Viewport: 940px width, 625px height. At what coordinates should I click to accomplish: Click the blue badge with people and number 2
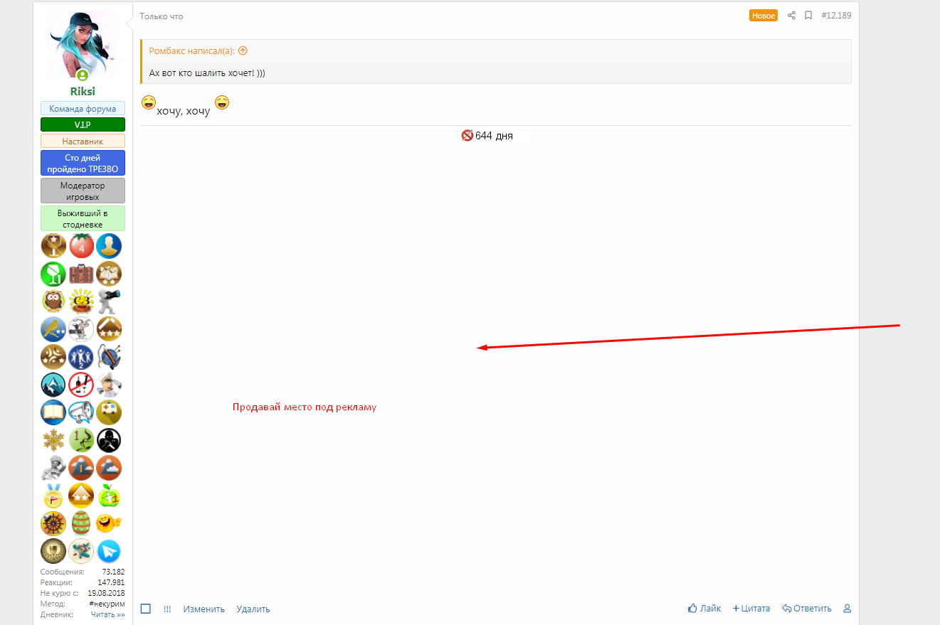82,357
